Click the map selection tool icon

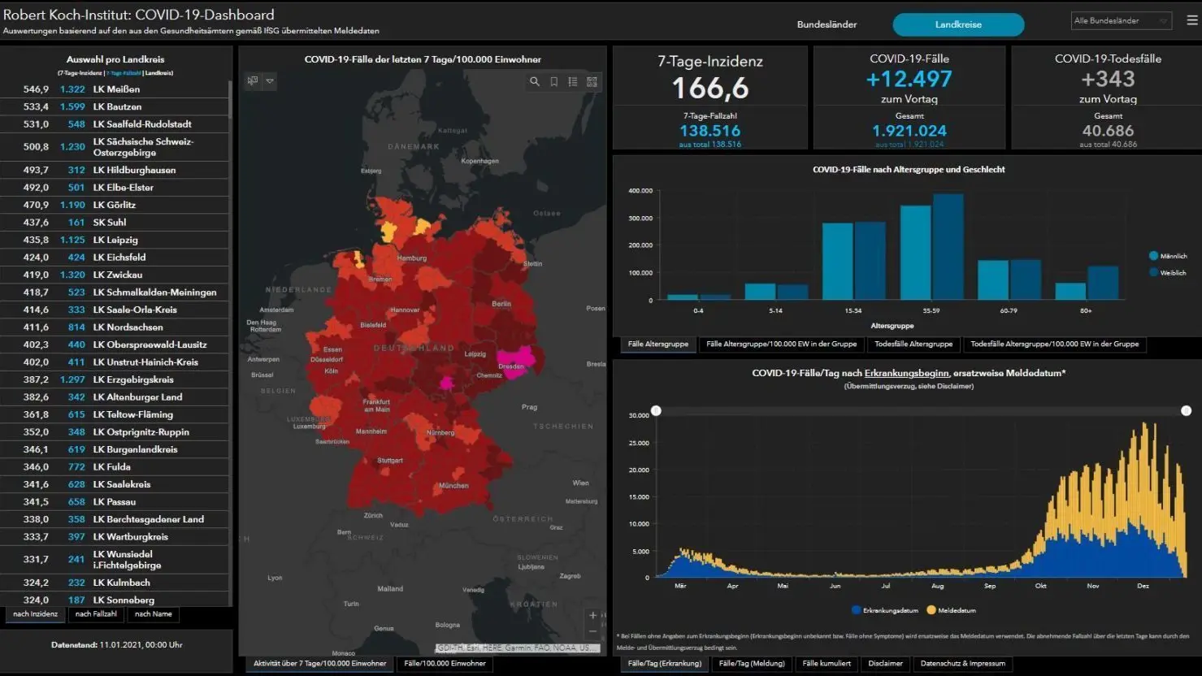tap(253, 81)
